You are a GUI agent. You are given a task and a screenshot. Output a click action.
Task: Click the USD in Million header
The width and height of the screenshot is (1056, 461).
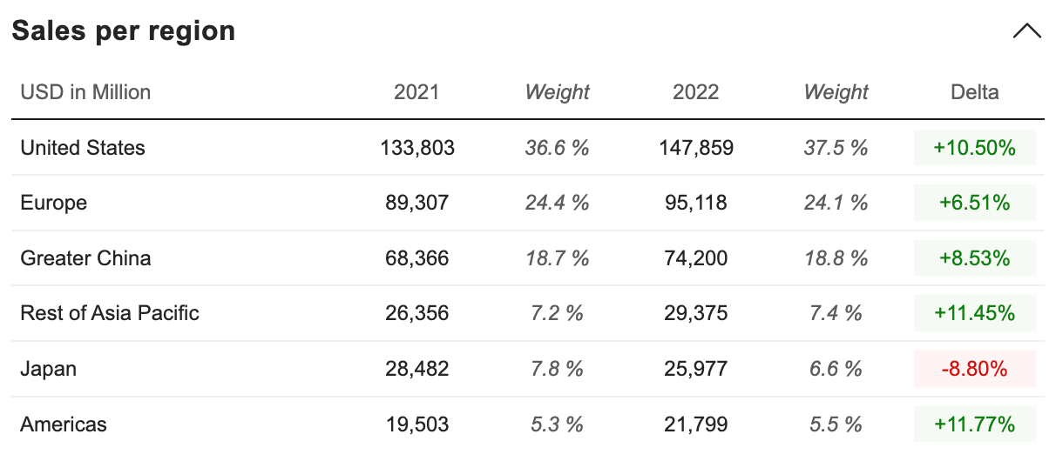coord(85,92)
